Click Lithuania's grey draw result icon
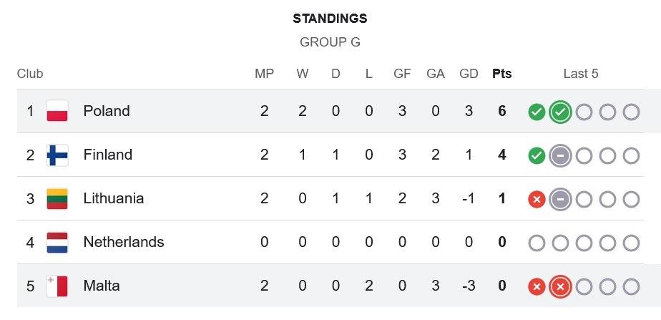The height and width of the screenshot is (320, 661). pos(560,199)
